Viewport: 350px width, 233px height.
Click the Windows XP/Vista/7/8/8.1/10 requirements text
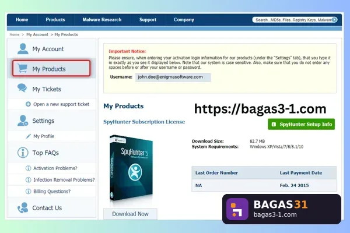tap(276, 147)
